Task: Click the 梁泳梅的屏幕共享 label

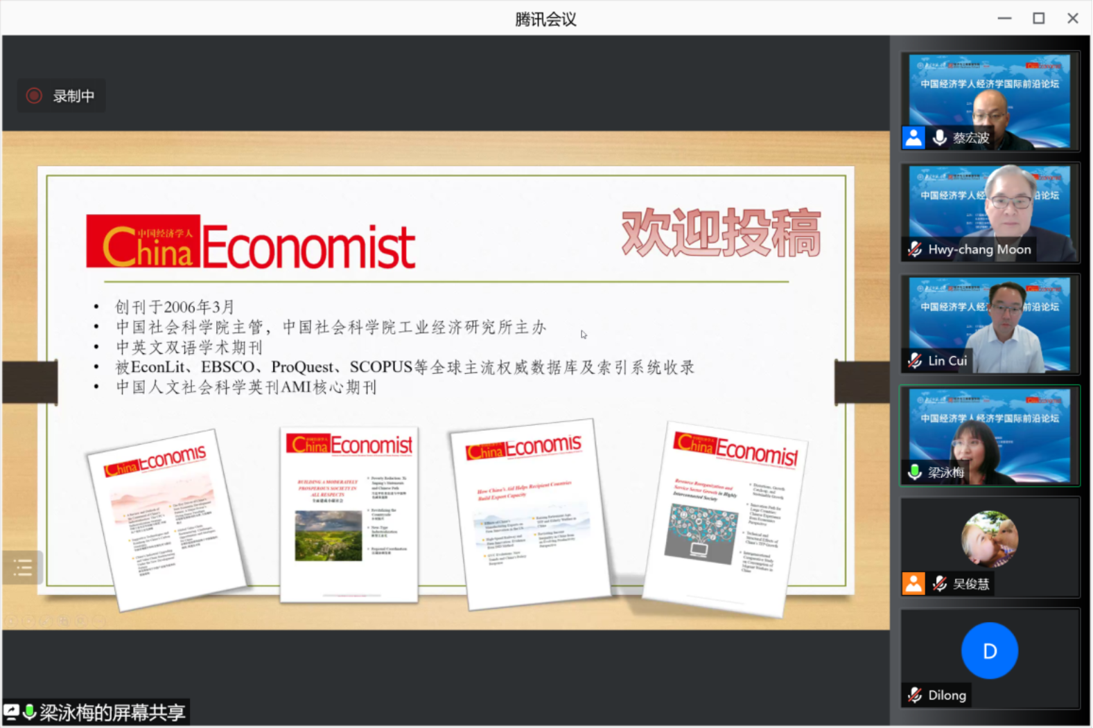Action: [x=112, y=712]
